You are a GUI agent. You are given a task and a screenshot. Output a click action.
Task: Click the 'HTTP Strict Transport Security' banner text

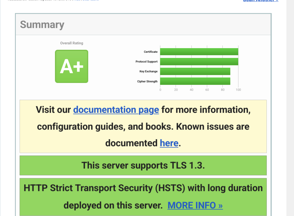pos(143,188)
